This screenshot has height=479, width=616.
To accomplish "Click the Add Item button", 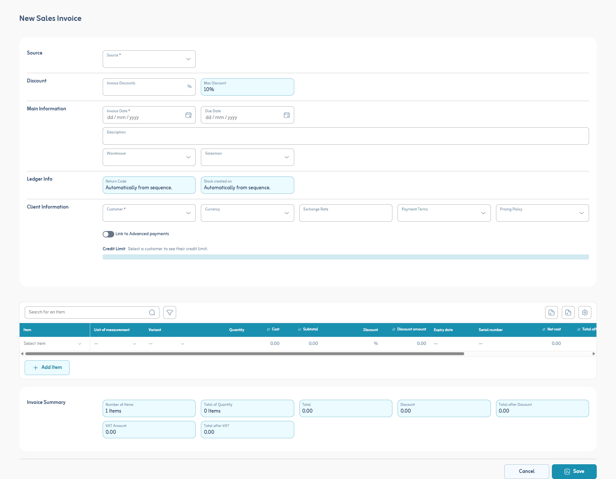I will (x=47, y=367).
